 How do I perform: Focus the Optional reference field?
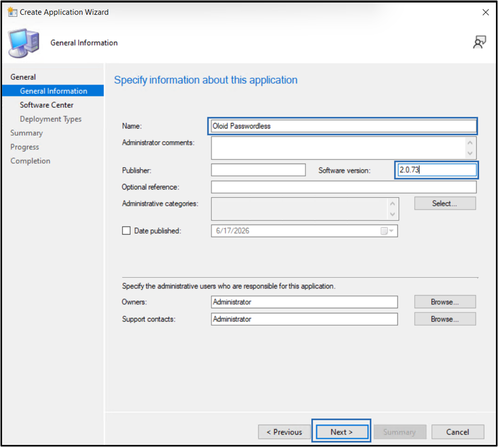click(x=344, y=187)
